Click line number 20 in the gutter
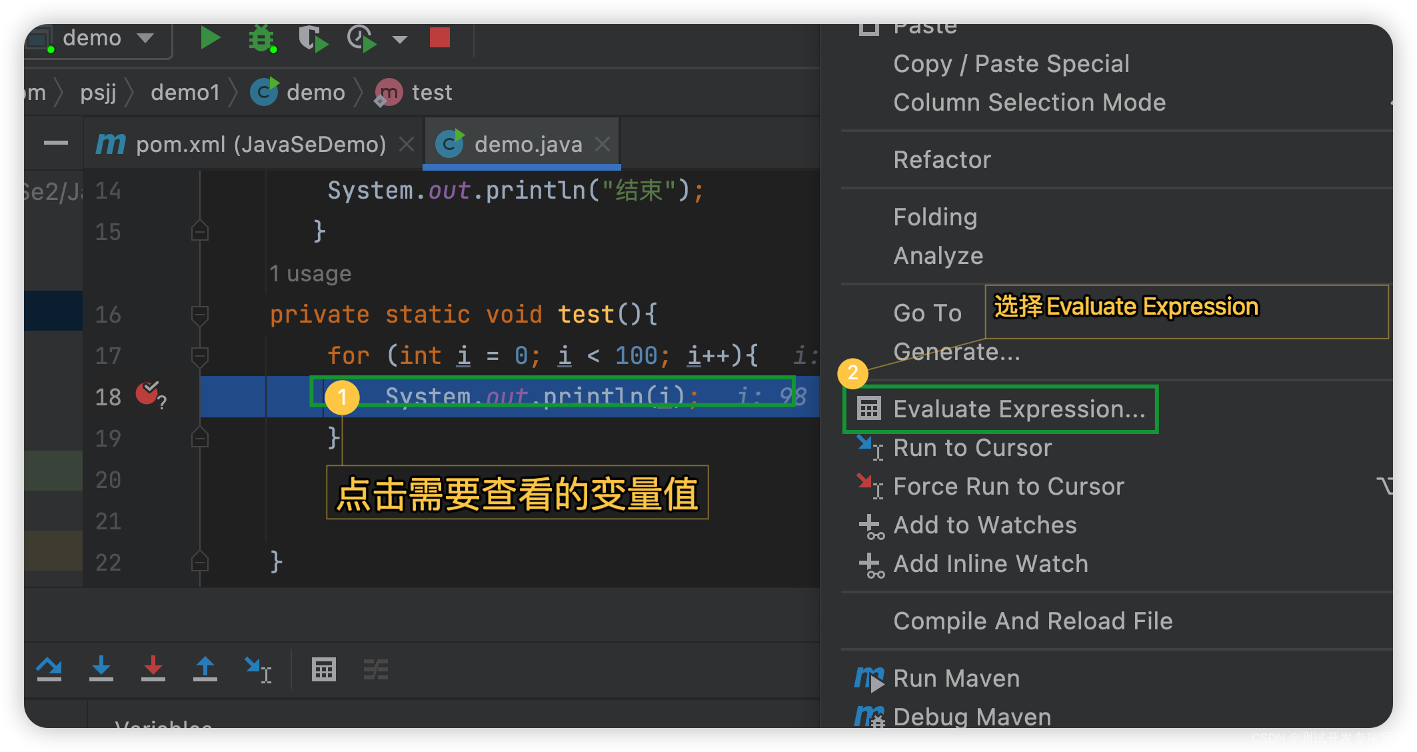The width and height of the screenshot is (1417, 752). pos(108,480)
